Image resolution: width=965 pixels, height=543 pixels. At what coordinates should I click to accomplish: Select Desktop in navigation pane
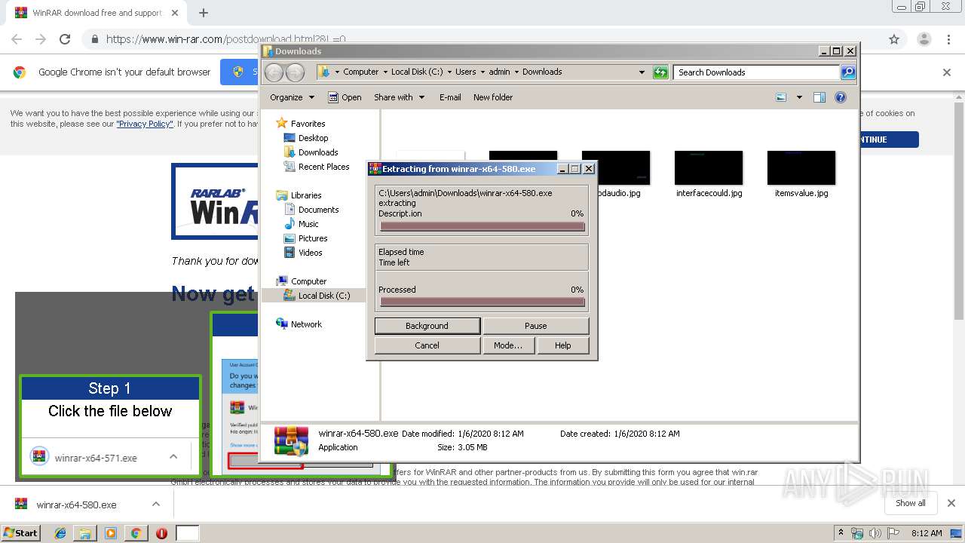coord(306,138)
